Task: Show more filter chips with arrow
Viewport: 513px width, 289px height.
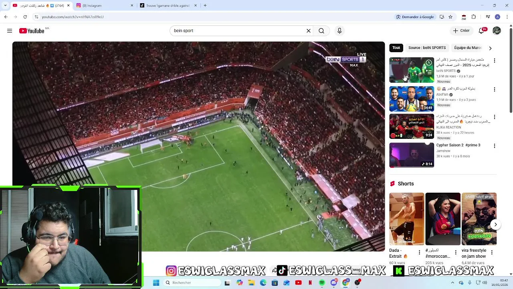Action: pos(490,48)
